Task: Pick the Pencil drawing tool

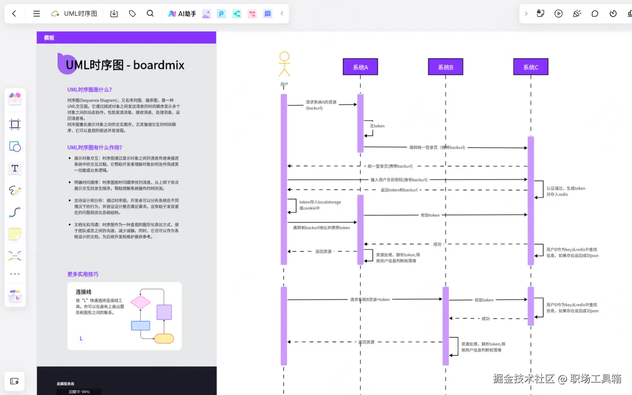Action: (x=15, y=191)
